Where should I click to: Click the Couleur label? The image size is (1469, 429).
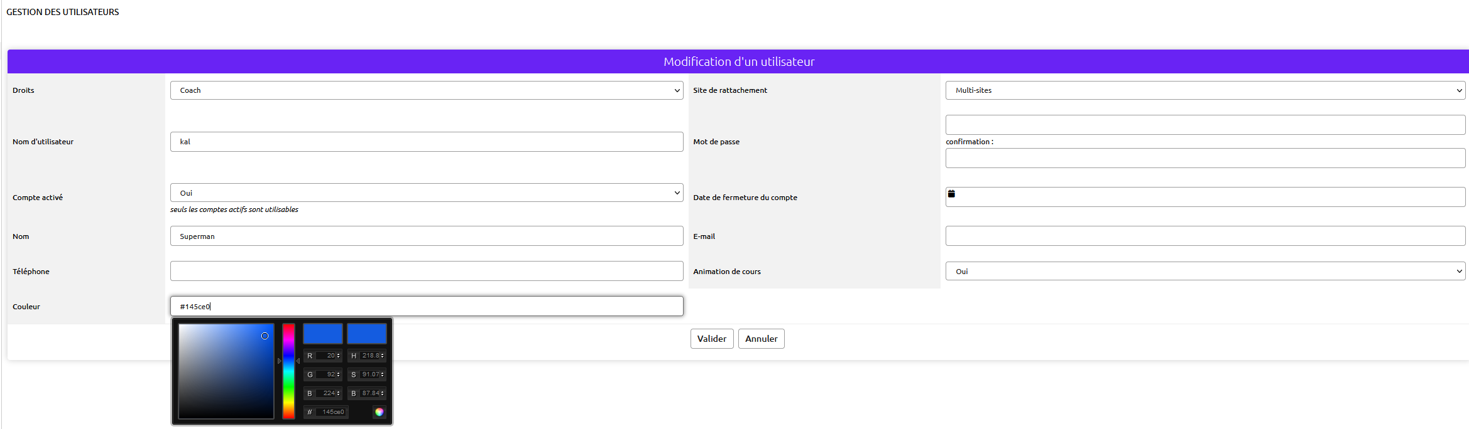pyautogui.click(x=26, y=307)
